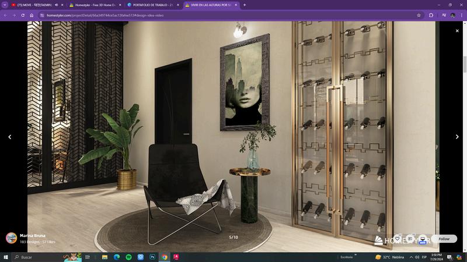The image size is (467, 262).
Task: Close the fullscreen image viewer
Action: 457,31
